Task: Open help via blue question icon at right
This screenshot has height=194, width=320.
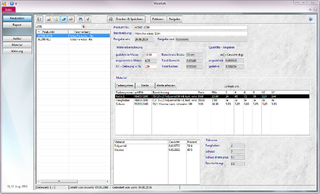Action: coord(310,19)
